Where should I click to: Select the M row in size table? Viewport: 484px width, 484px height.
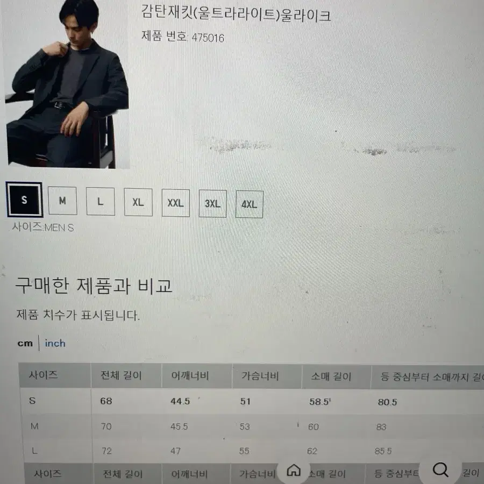pos(253,426)
